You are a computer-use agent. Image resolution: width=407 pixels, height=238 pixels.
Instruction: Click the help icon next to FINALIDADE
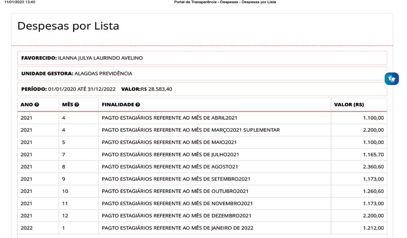click(x=138, y=104)
